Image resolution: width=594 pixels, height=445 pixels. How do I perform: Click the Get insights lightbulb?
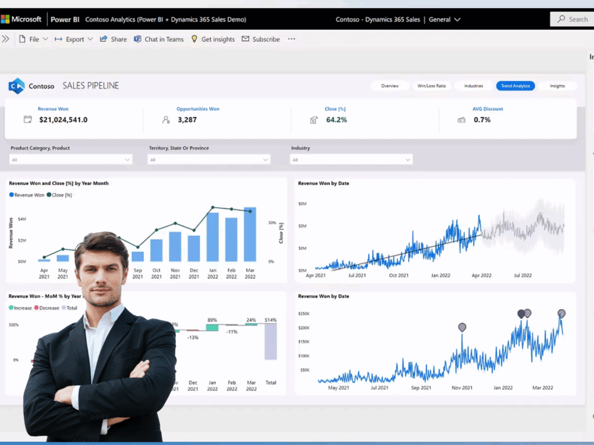(194, 39)
